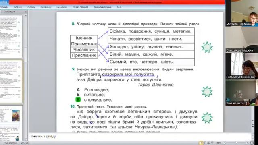
Task: Select Наталья Сергеенкова video tile
Action: (242, 66)
